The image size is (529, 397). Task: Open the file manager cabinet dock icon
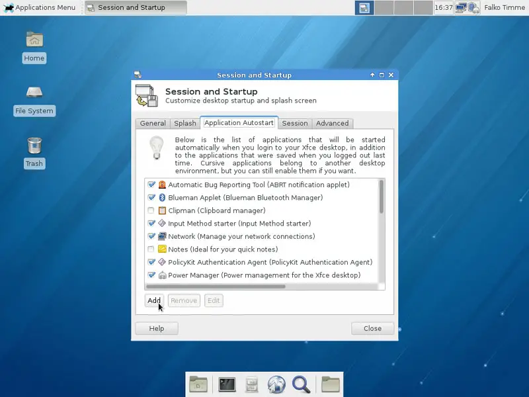pos(251,384)
